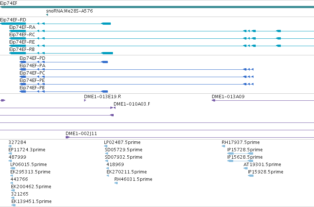Click the IP15928.5prime arrow glyph
314x207 pixels.
[x=251, y=176]
